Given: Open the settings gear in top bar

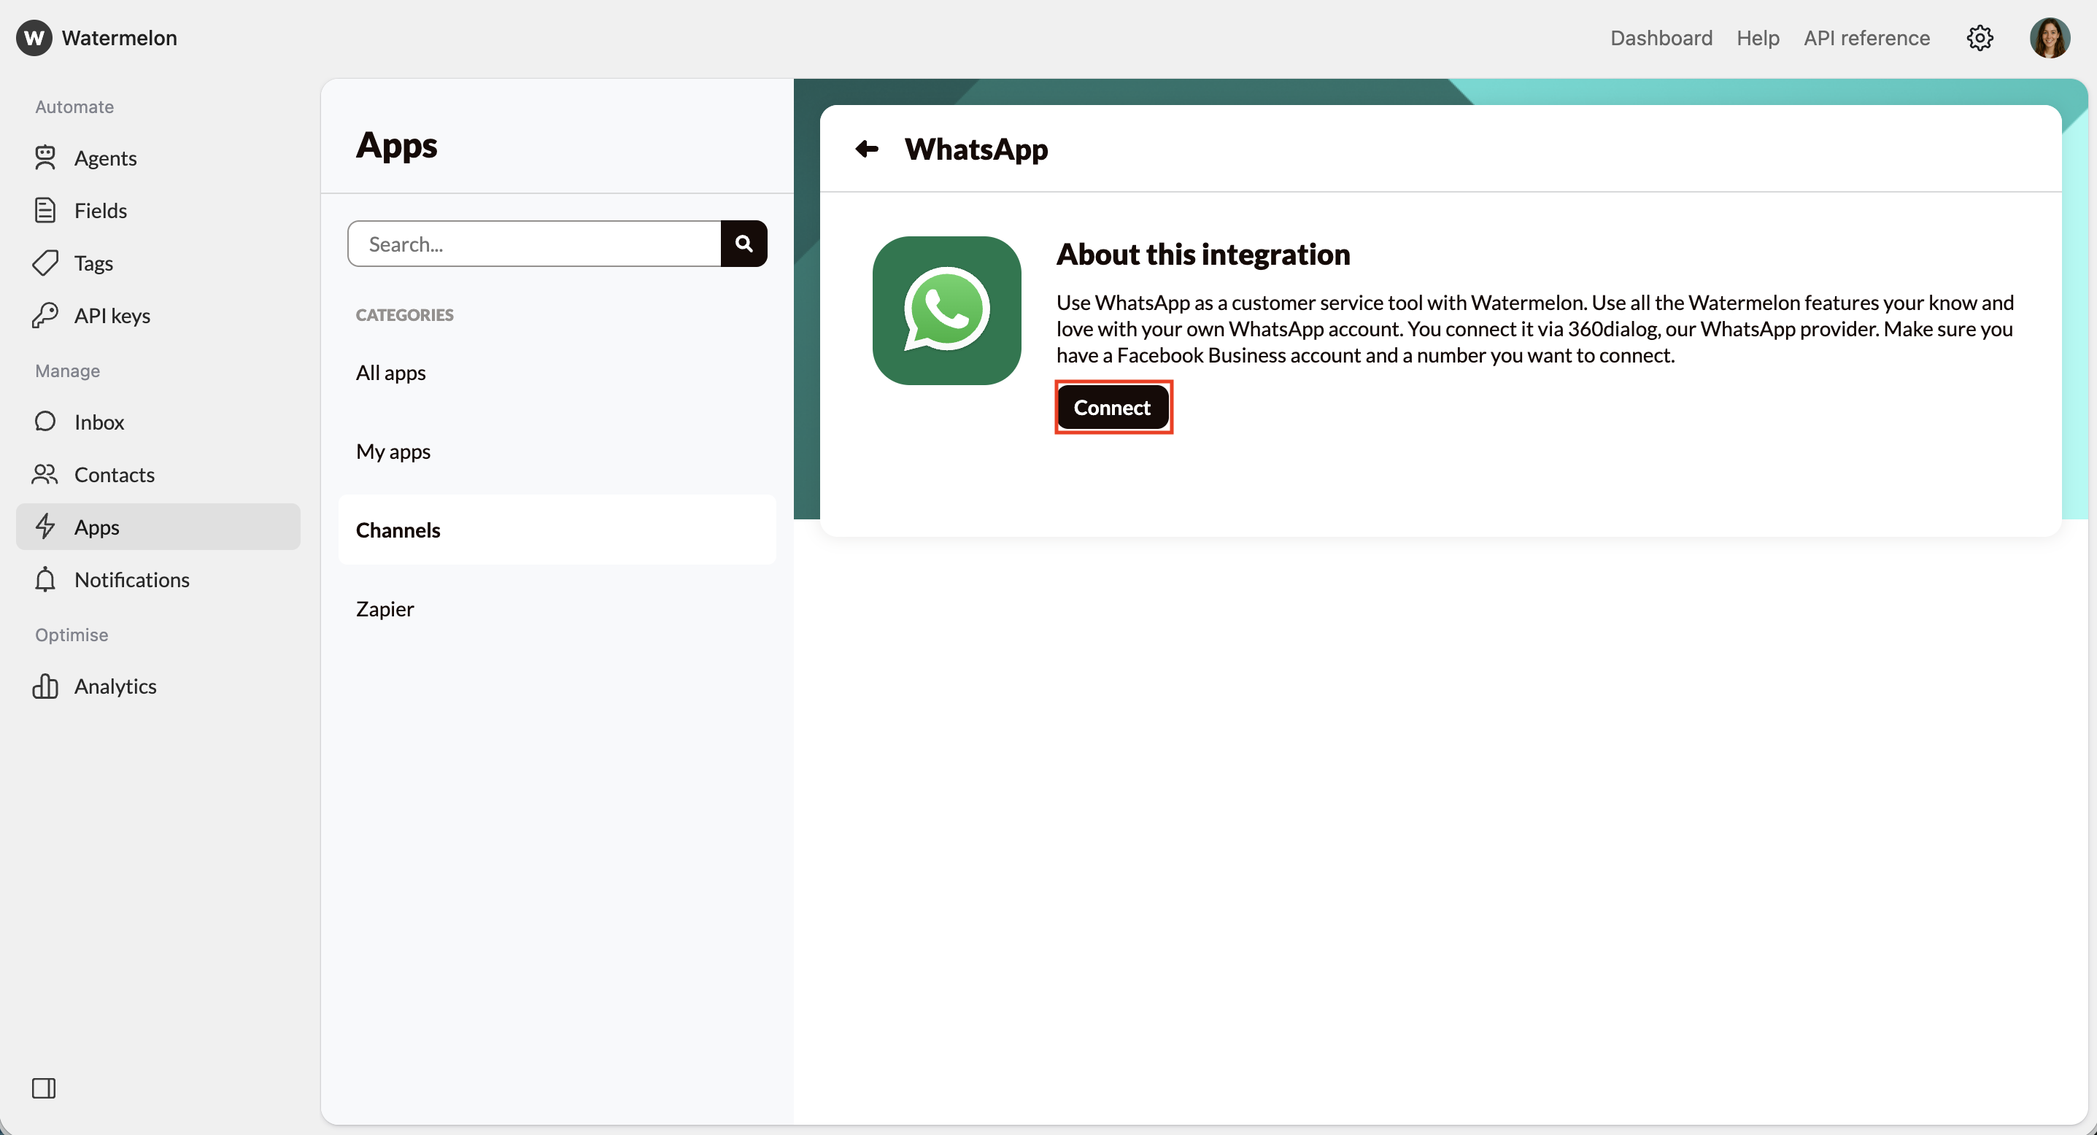Looking at the screenshot, I should [1980, 37].
